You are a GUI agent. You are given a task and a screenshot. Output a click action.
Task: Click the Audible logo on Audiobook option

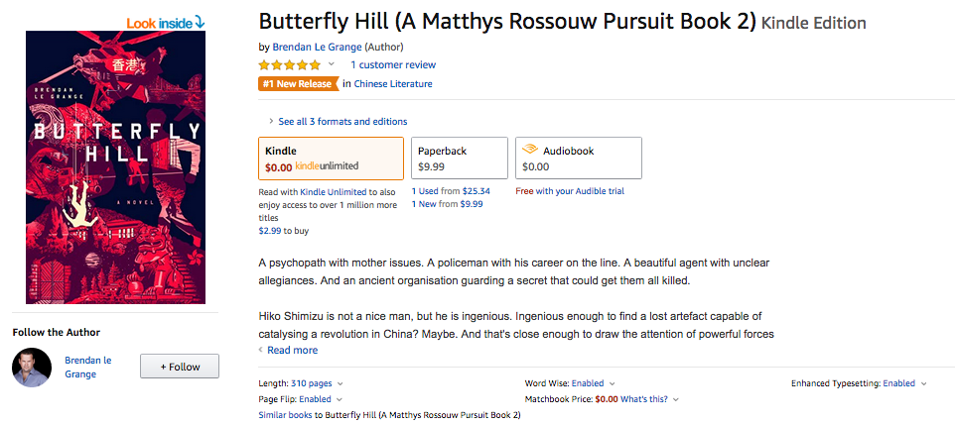click(530, 151)
